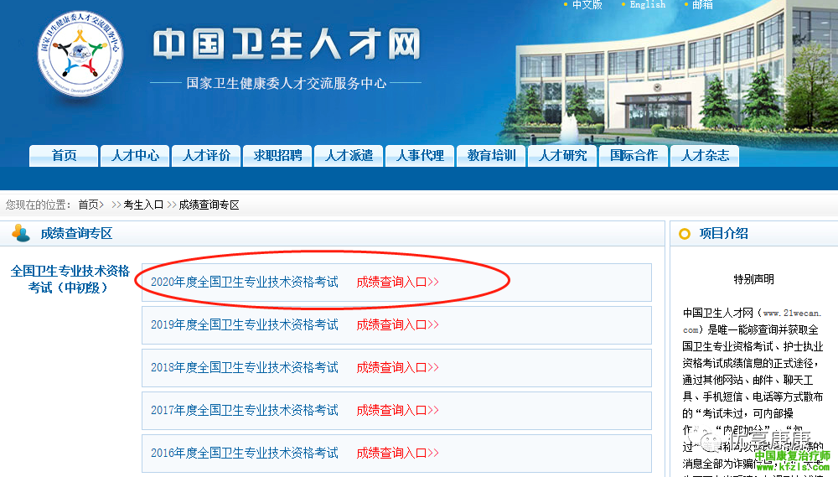
Task: Click the yellow circle icon beside 项目介绍
Action: point(685,234)
